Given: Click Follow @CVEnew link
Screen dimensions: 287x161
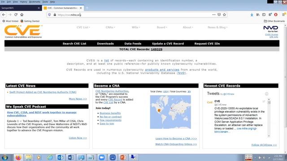Looking at the screenshot, I should tap(264, 145).
